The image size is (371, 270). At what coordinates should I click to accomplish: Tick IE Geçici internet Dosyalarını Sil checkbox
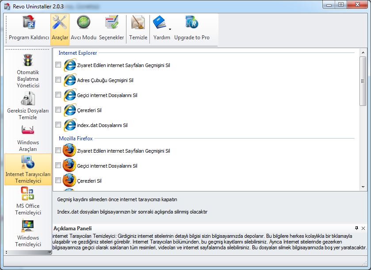pos(58,95)
